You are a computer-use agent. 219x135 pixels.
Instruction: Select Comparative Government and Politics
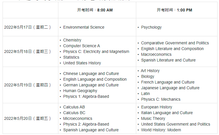click(175, 43)
